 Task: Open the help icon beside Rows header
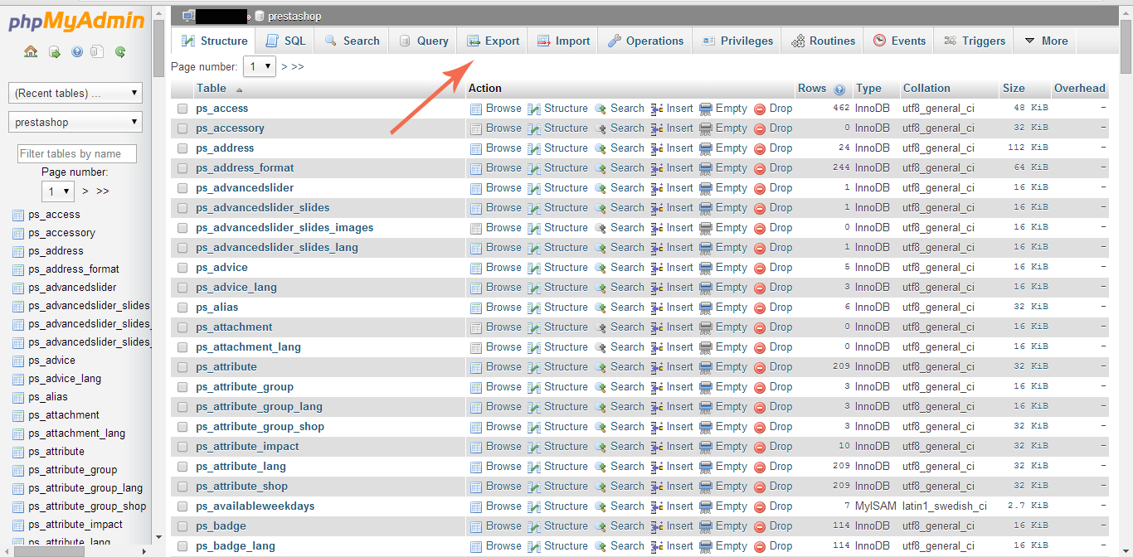pos(839,89)
